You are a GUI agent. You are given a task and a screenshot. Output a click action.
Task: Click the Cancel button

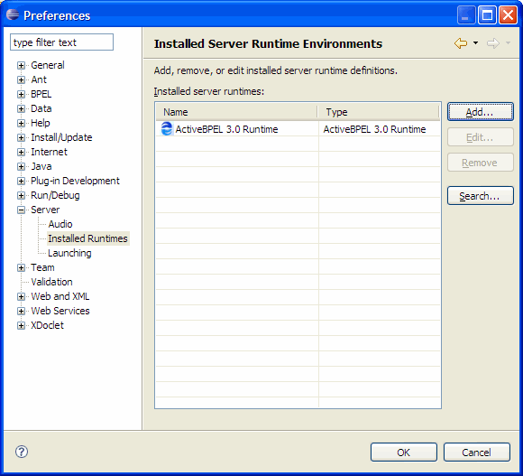[x=477, y=453]
